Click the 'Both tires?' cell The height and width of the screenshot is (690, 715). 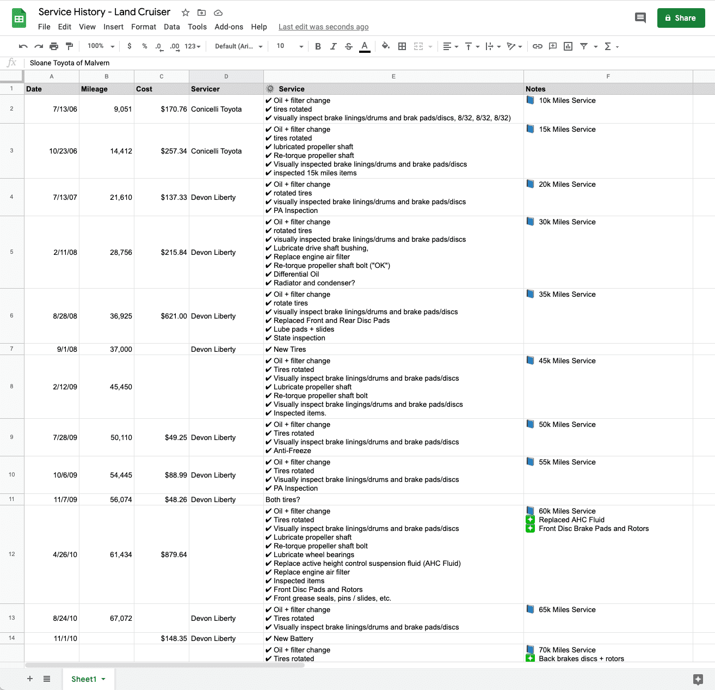[393, 499]
